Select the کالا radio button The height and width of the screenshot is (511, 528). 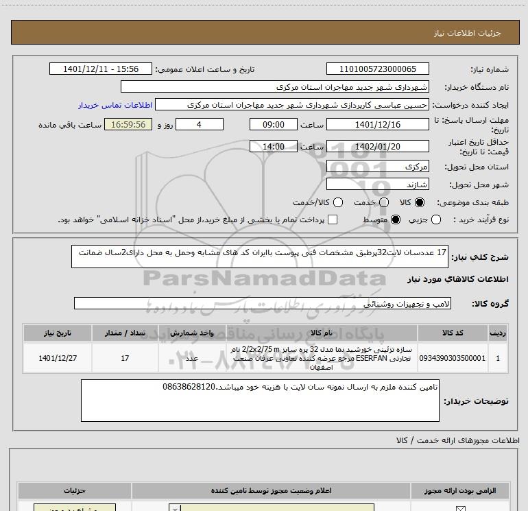(420, 202)
